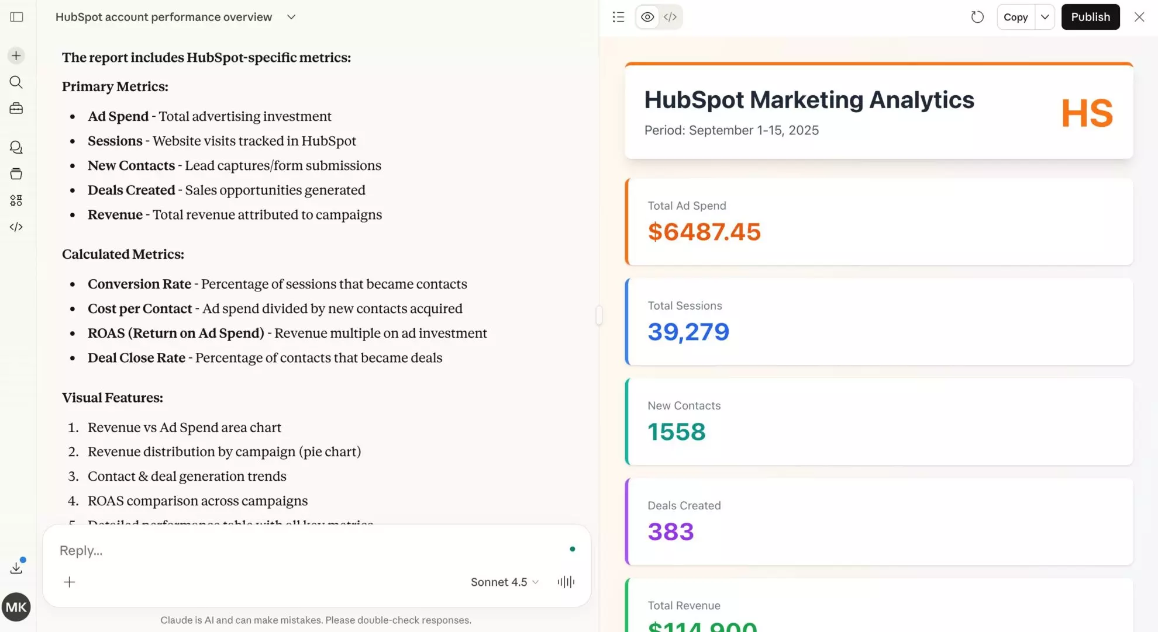Open the Sonnet 4.5 model selector
The height and width of the screenshot is (632, 1158).
[504, 582]
